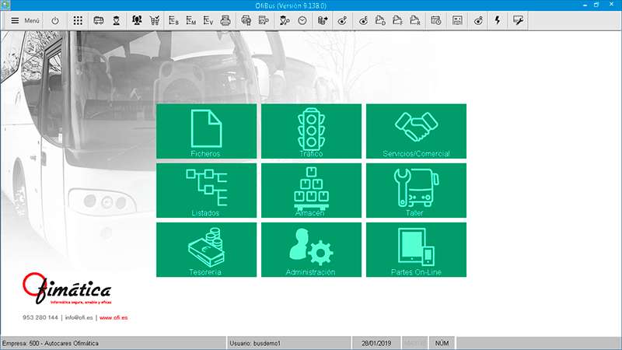Click the power icon in the toolbar
622x350 pixels.
pyautogui.click(x=55, y=21)
